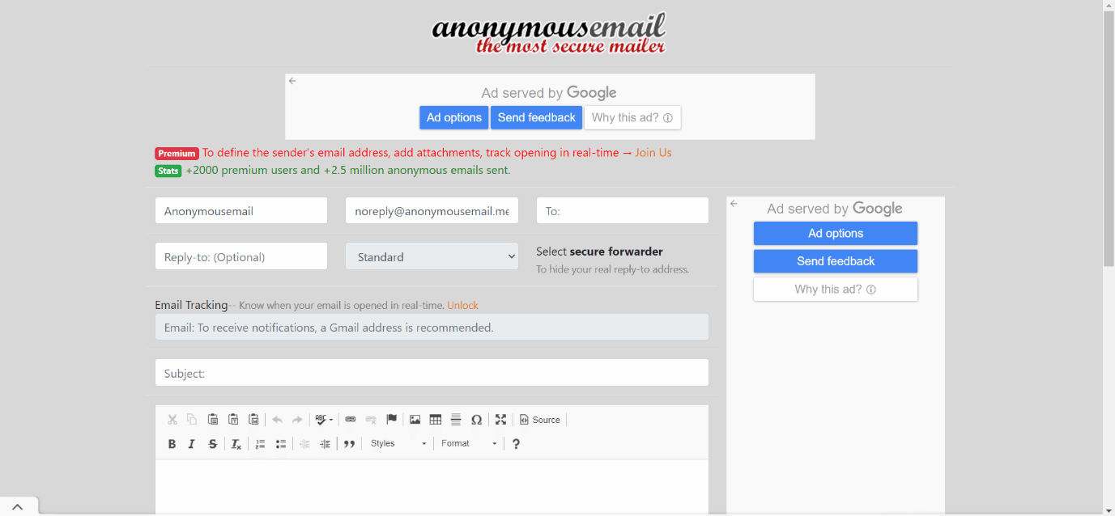
Task: Click 'Send feedback' in the sidebar ad
Action: pyautogui.click(x=836, y=261)
